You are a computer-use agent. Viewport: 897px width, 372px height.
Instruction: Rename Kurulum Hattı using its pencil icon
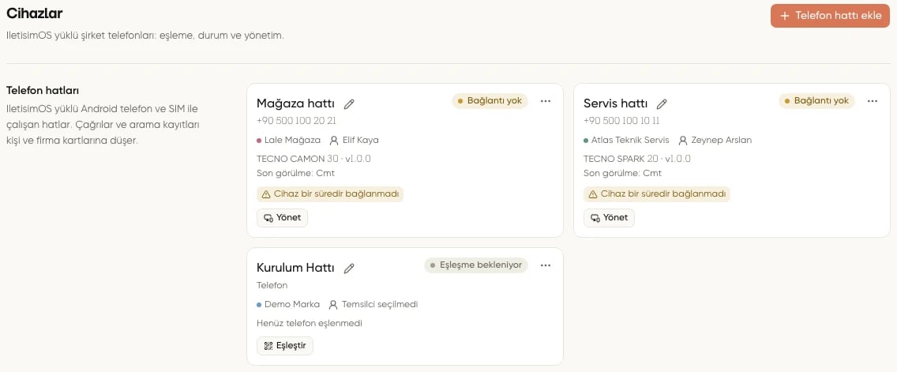(349, 268)
